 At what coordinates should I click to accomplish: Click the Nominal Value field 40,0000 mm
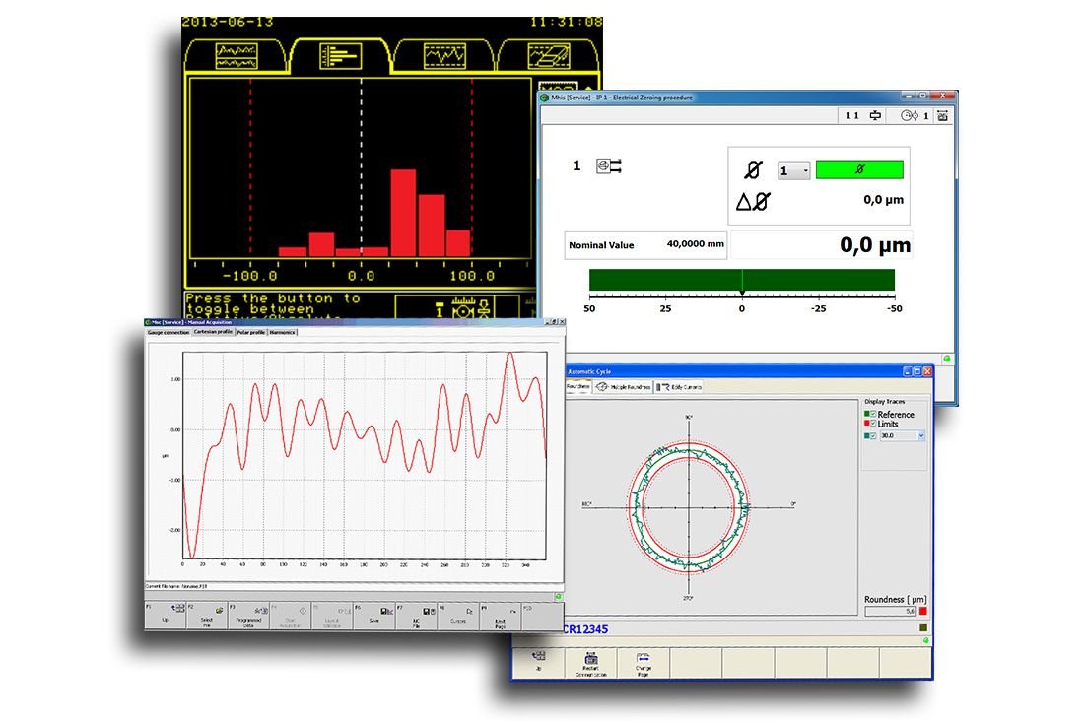pos(645,244)
